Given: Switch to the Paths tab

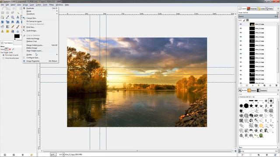Looking at the screenshot, I should 269,9.
